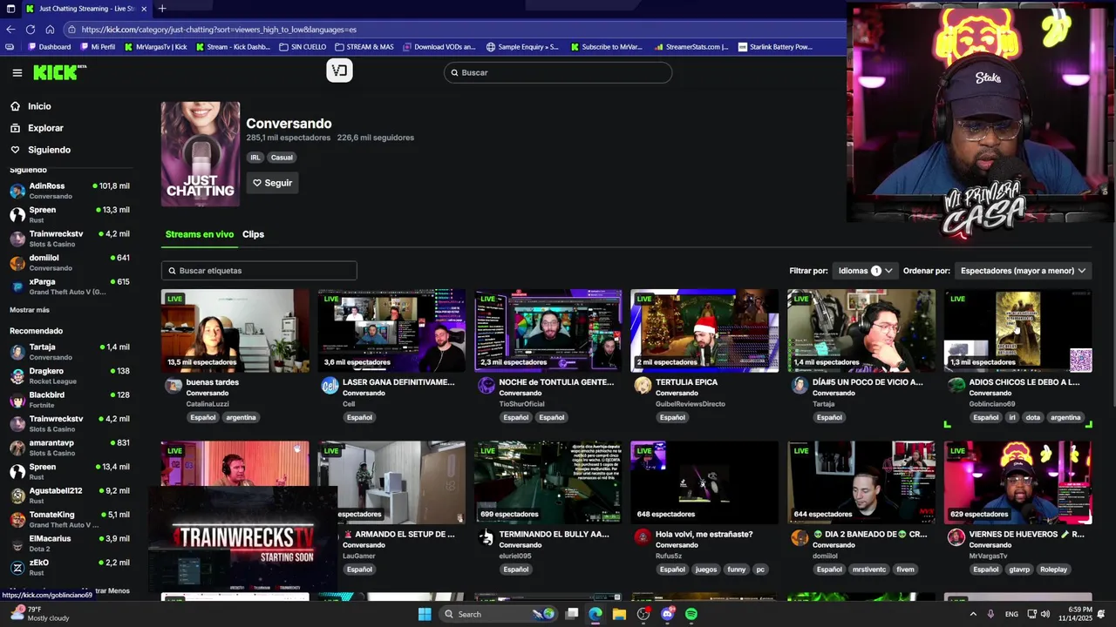
Task: Click the Roleplay tag under MrVargasTv
Action: 1053,570
